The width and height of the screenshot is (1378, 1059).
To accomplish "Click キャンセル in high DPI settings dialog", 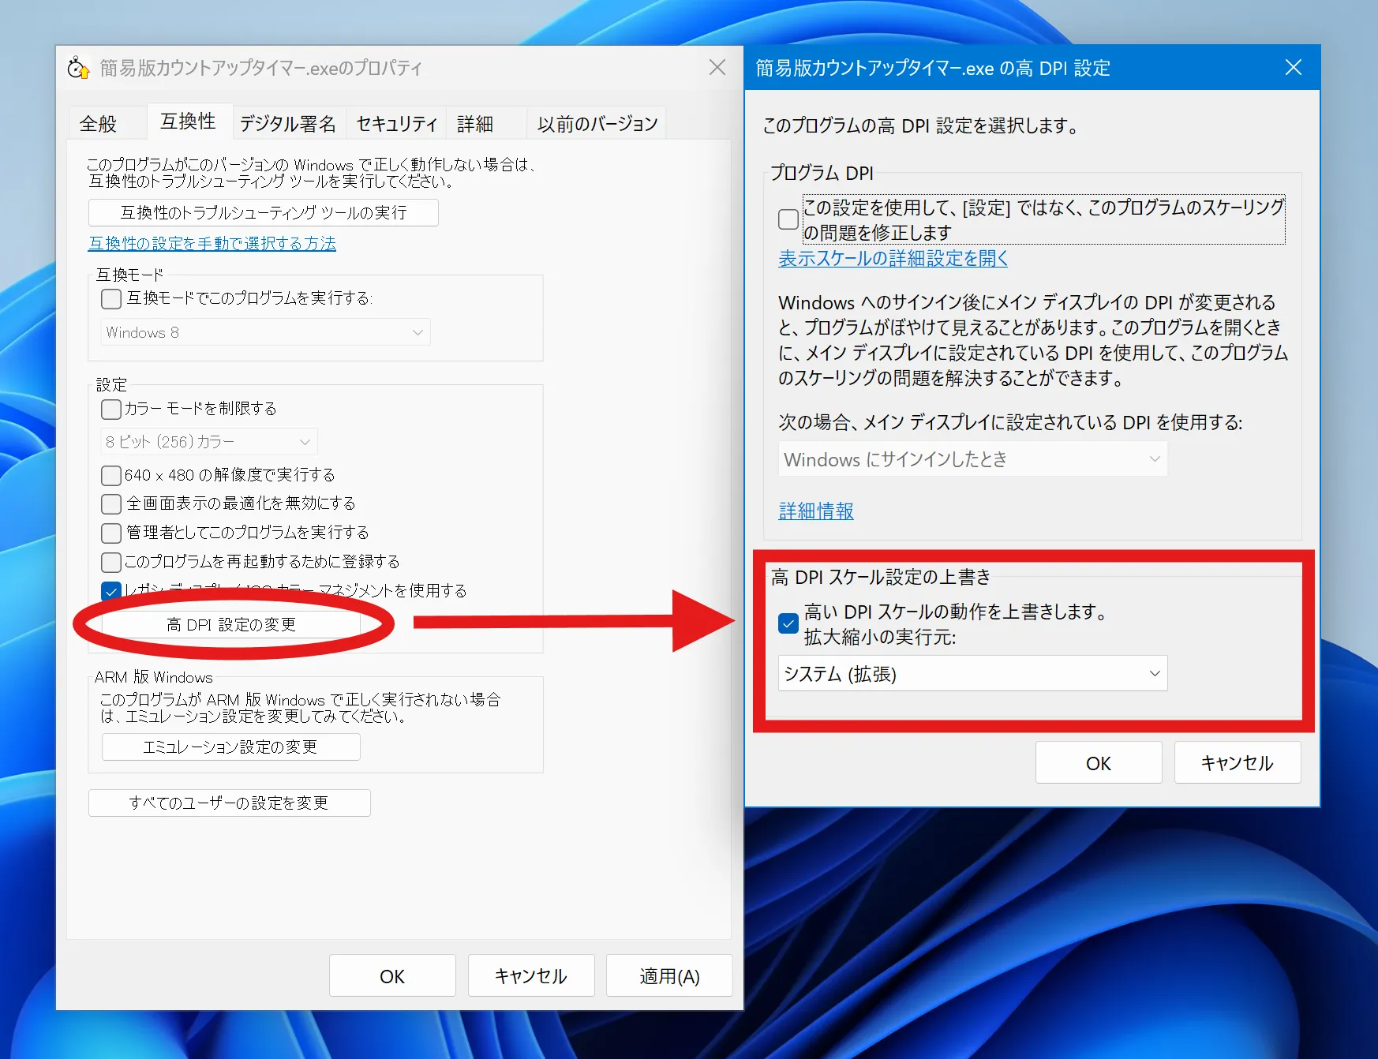I will tap(1238, 763).
